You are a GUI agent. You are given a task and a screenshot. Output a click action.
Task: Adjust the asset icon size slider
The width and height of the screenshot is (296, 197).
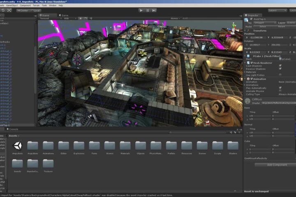pos(198,132)
